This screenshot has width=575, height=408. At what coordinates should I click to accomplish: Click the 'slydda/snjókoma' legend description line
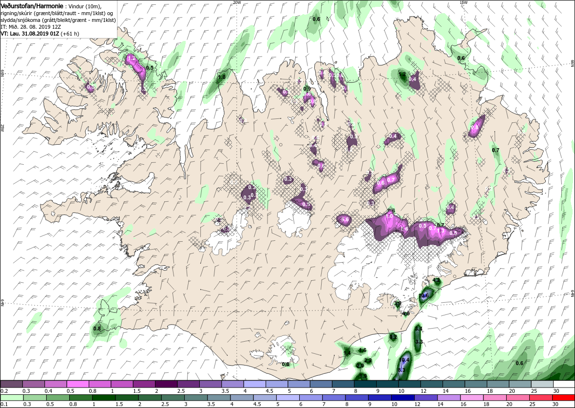click(x=58, y=20)
